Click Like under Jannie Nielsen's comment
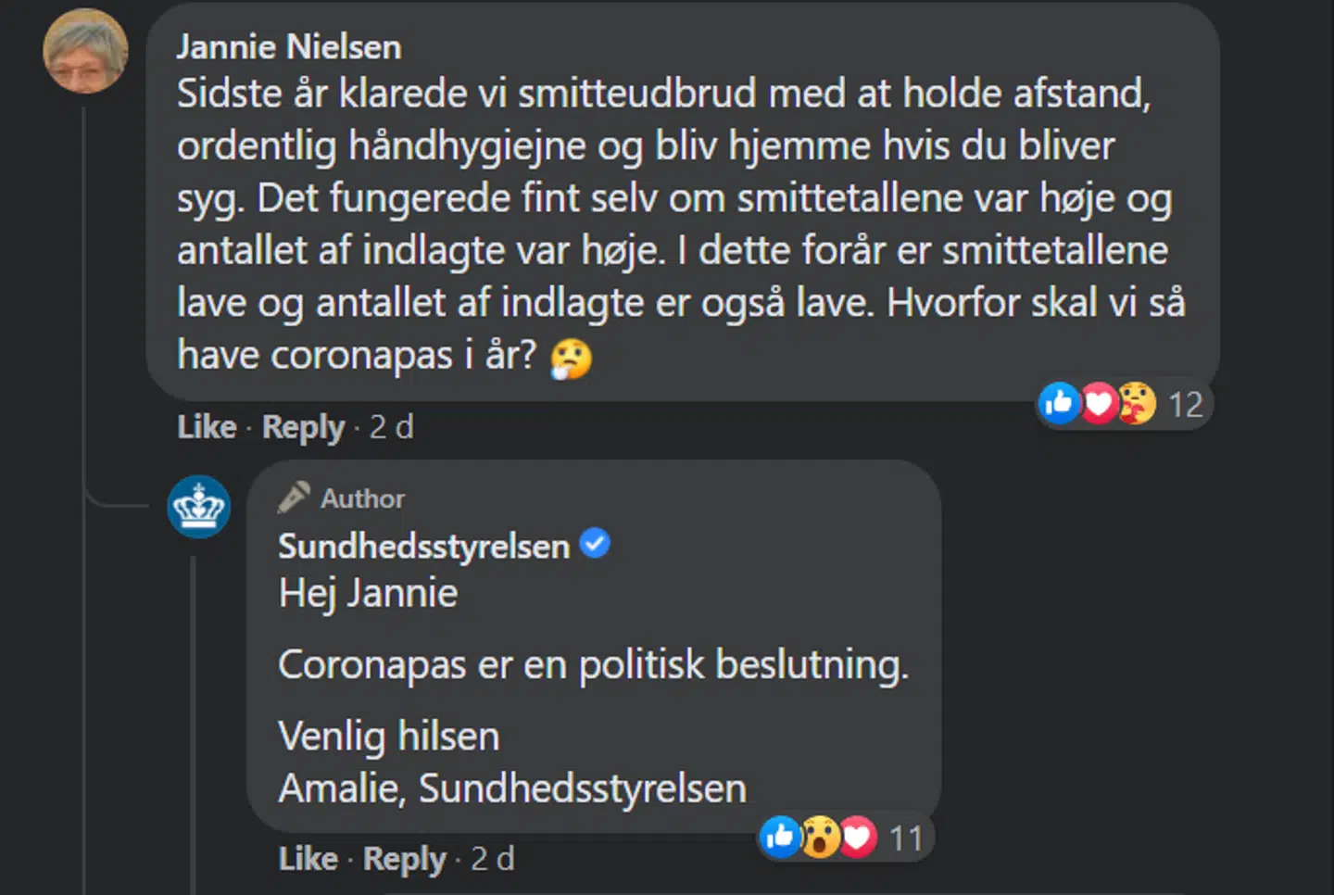This screenshot has height=895, width=1334. tap(206, 427)
